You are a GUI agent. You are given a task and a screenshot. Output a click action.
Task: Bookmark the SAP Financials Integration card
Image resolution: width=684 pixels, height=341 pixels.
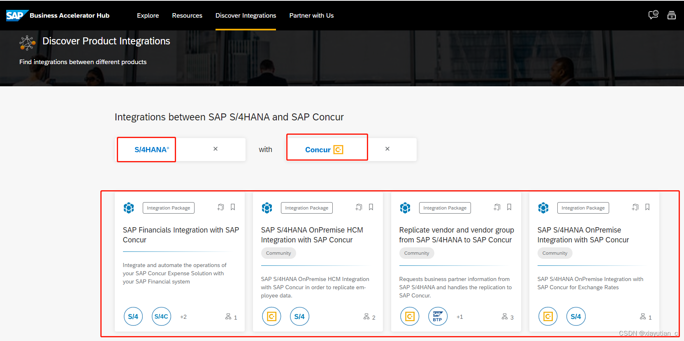(x=233, y=207)
